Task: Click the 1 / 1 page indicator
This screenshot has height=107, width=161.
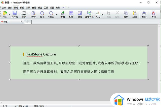Action: click(5, 106)
